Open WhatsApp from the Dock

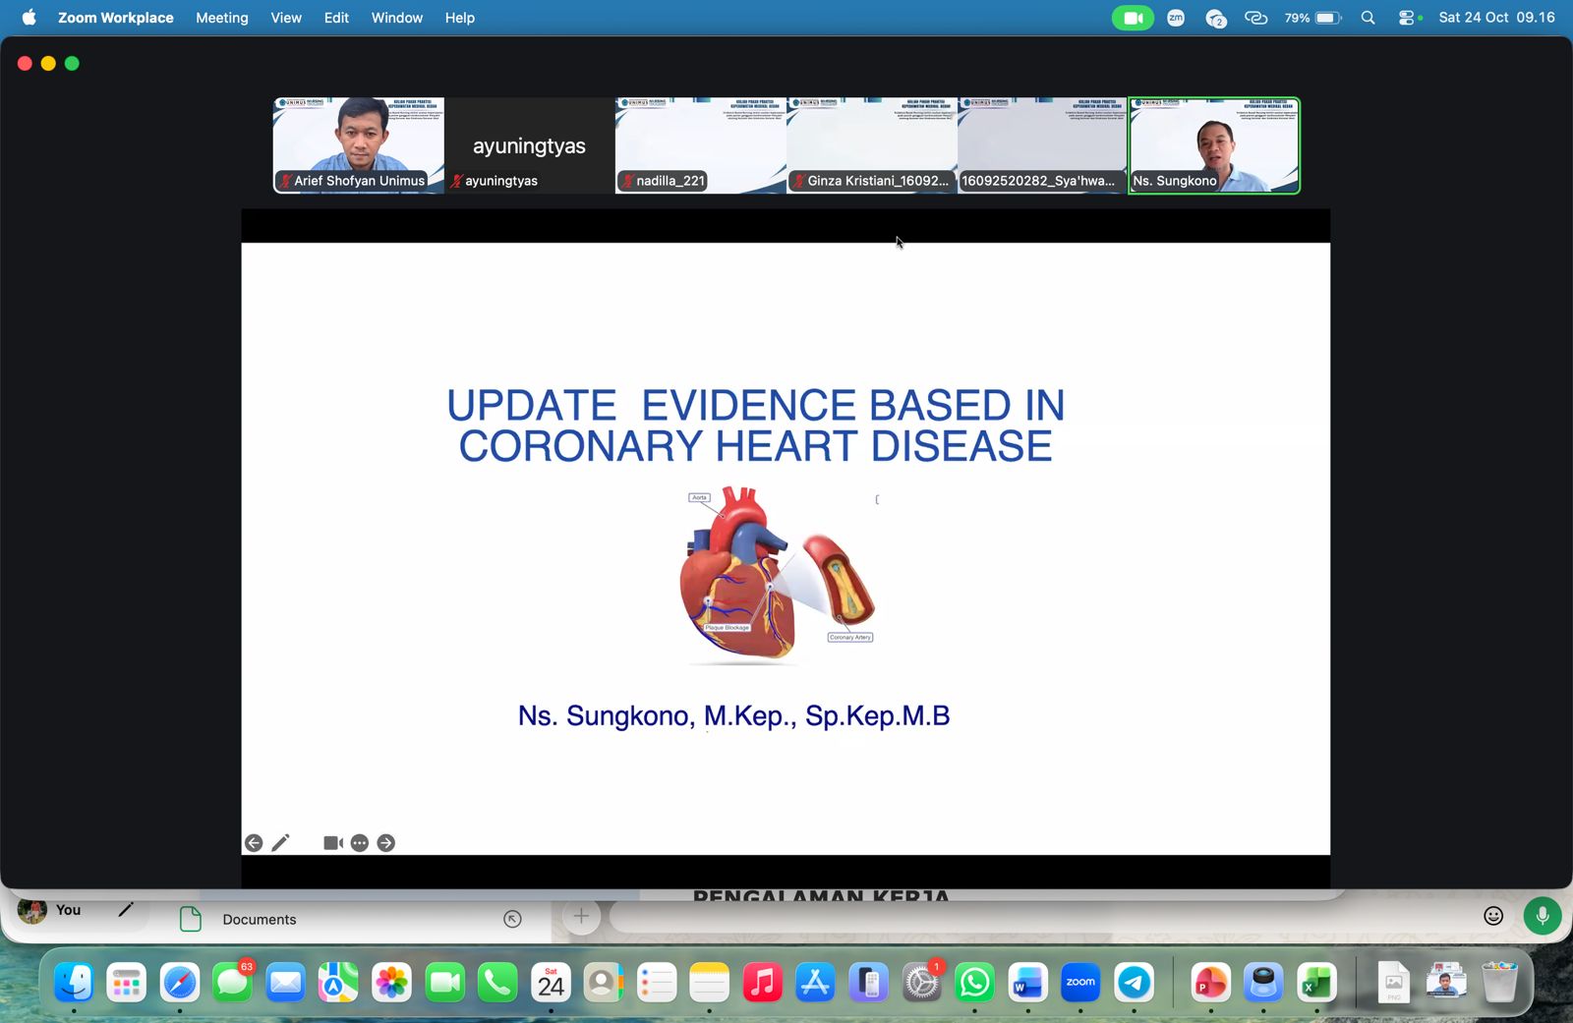(974, 983)
